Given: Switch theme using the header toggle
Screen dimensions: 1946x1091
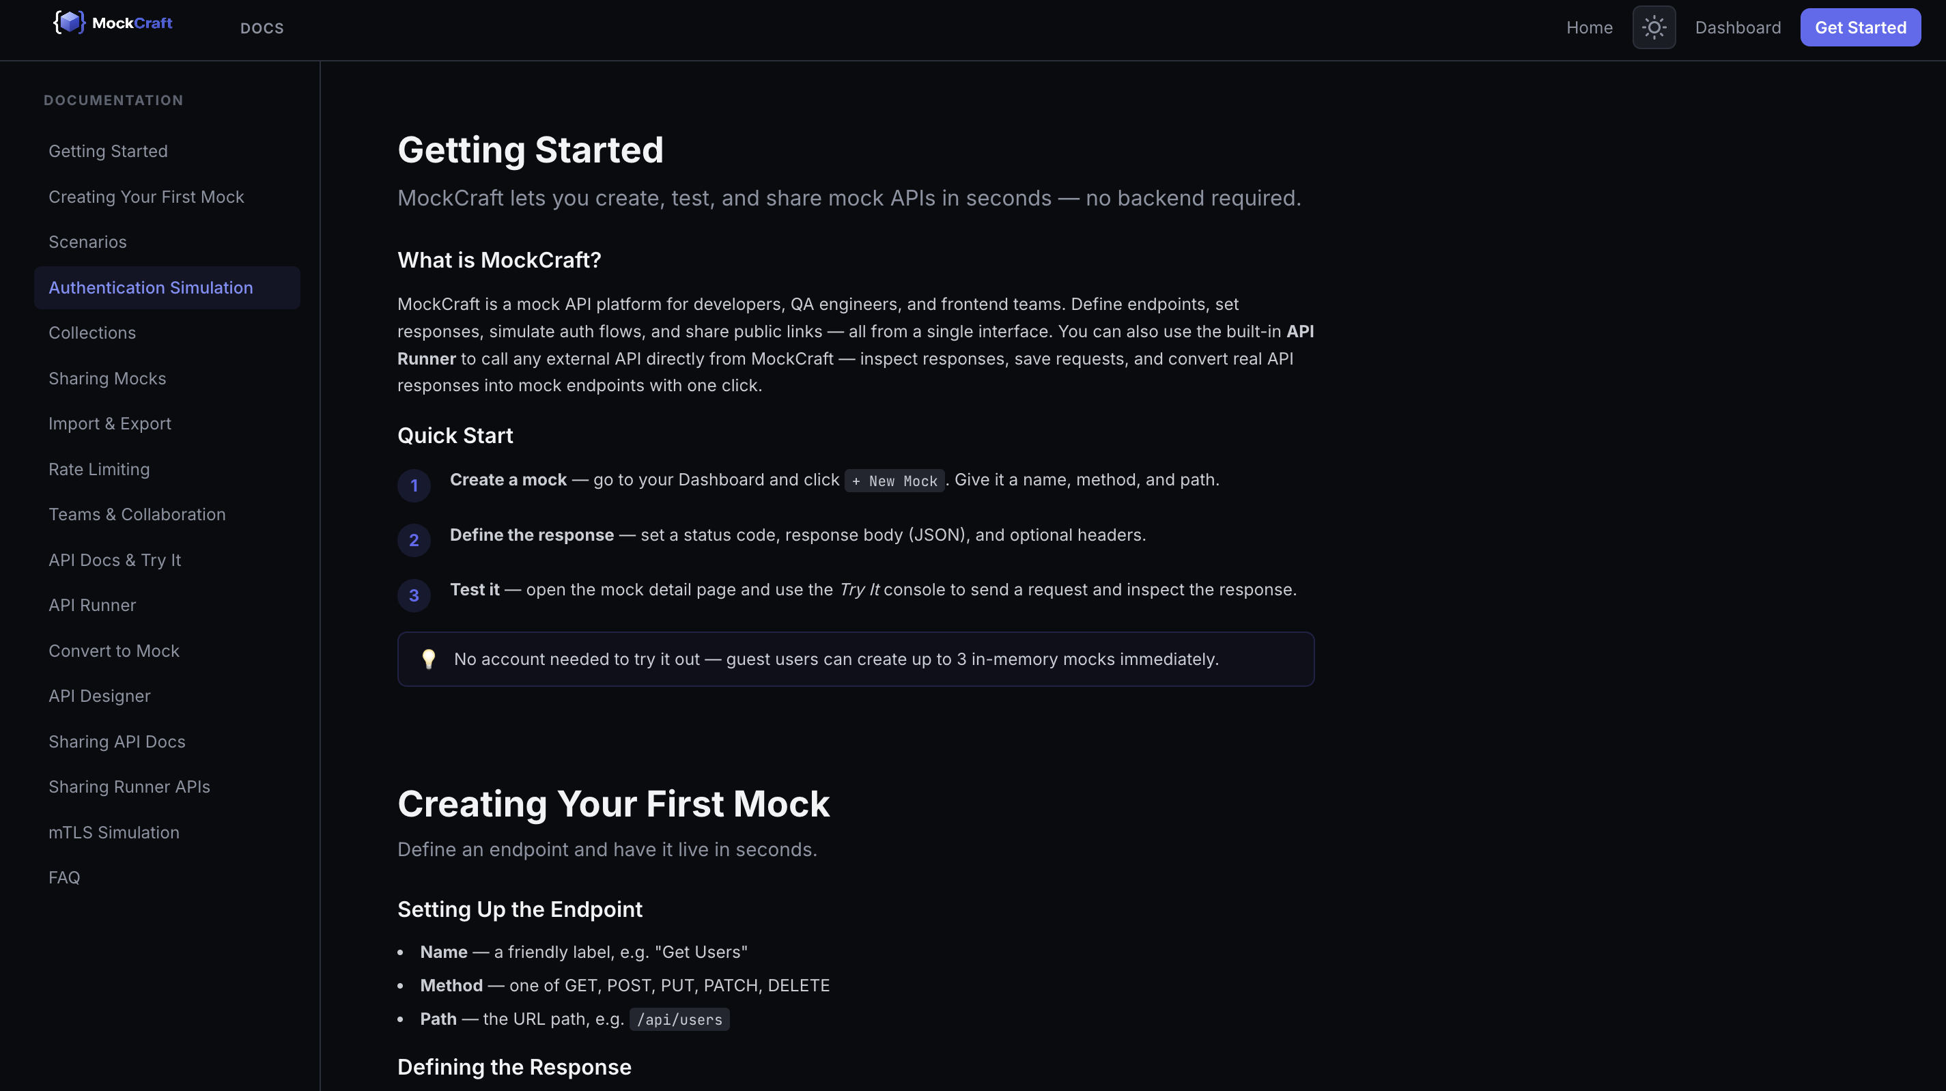Looking at the screenshot, I should pos(1654,27).
